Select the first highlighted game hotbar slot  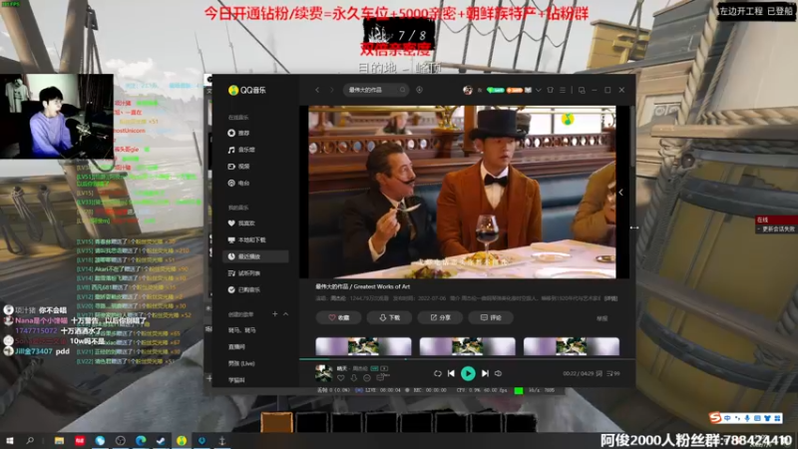point(277,423)
